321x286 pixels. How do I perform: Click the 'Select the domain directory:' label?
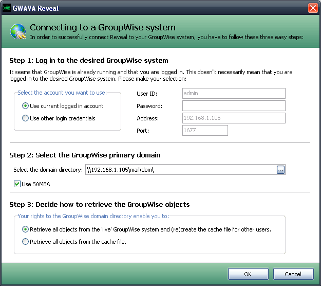point(48,170)
